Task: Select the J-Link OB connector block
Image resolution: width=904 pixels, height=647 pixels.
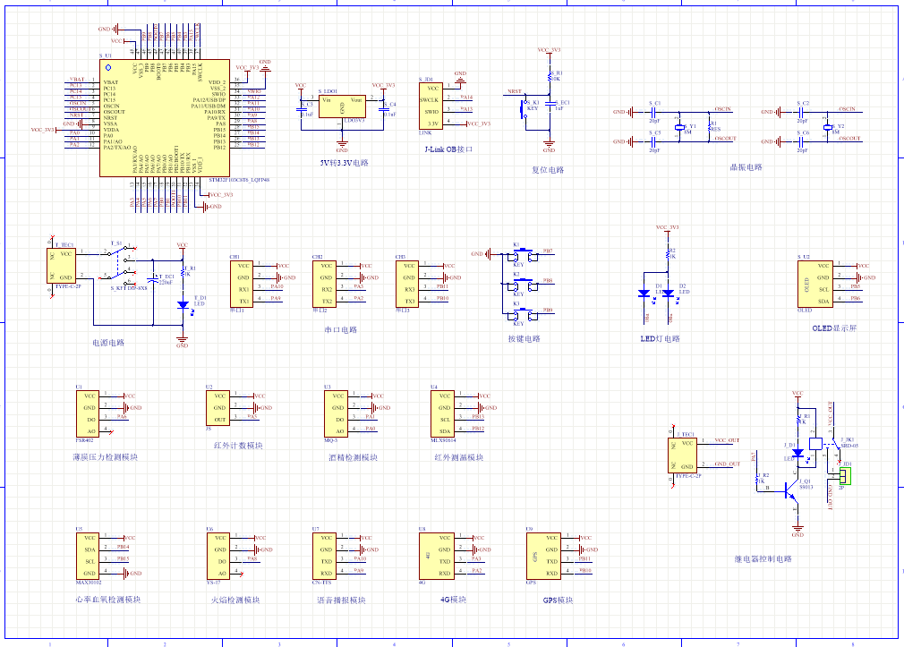Action: [x=431, y=106]
